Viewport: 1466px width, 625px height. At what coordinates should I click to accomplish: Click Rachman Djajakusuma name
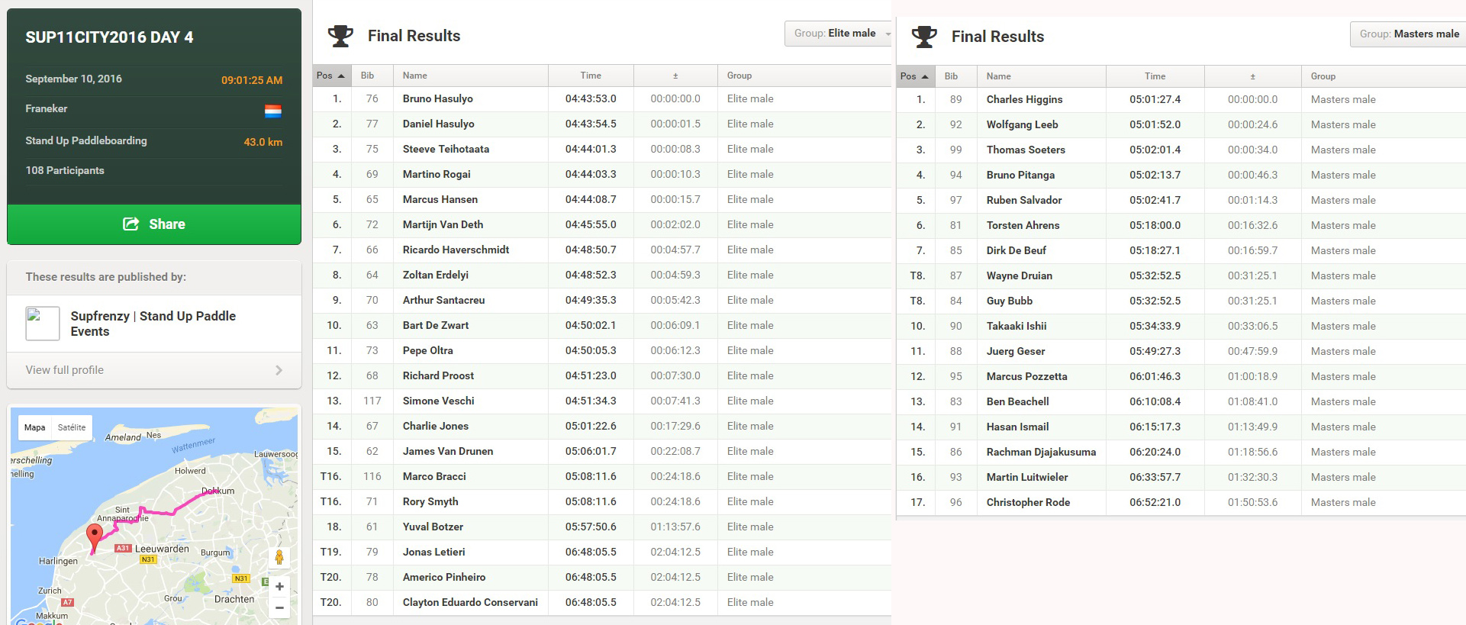pyautogui.click(x=1042, y=452)
